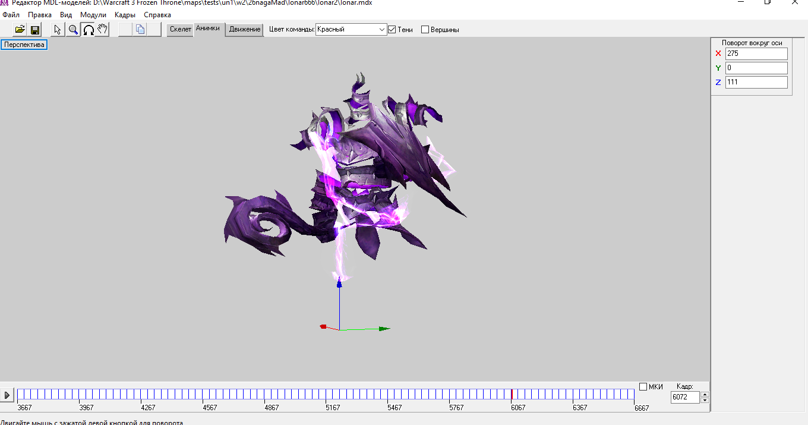808x425 pixels.
Task: Open the Вид menu
Action: [x=66, y=15]
